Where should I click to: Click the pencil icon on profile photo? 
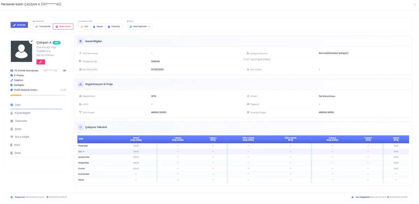point(31,41)
